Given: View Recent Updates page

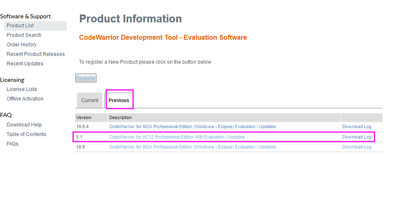Looking at the screenshot, I should point(25,64).
